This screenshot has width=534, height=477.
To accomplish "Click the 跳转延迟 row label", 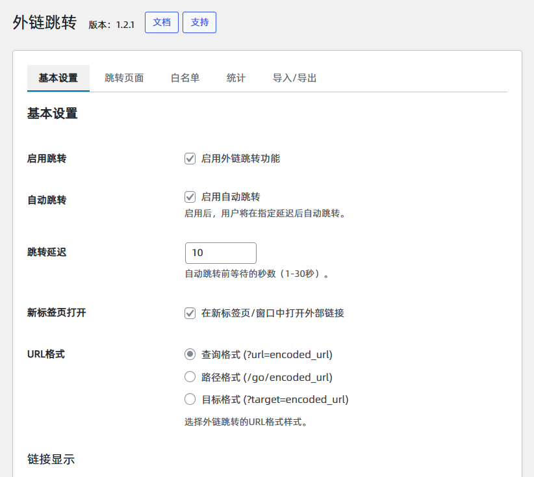I will (47, 252).
